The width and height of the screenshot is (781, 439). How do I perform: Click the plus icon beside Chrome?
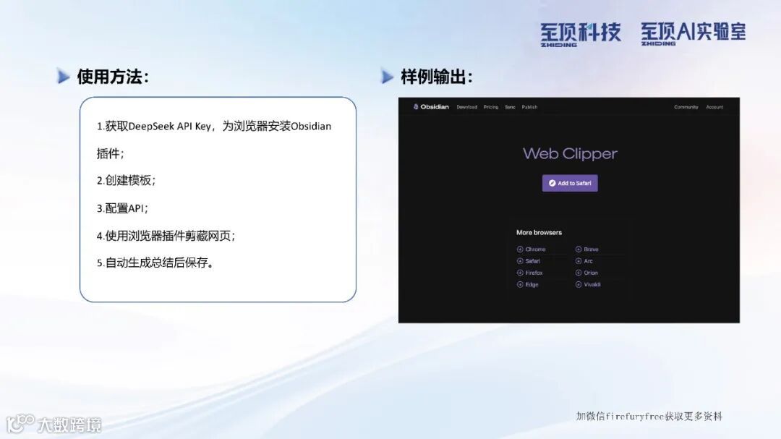coord(520,249)
